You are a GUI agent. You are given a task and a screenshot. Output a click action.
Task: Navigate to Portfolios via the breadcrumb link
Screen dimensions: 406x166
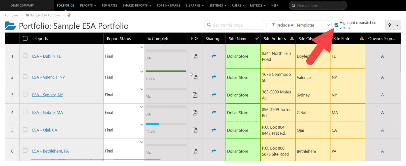pos(11,15)
